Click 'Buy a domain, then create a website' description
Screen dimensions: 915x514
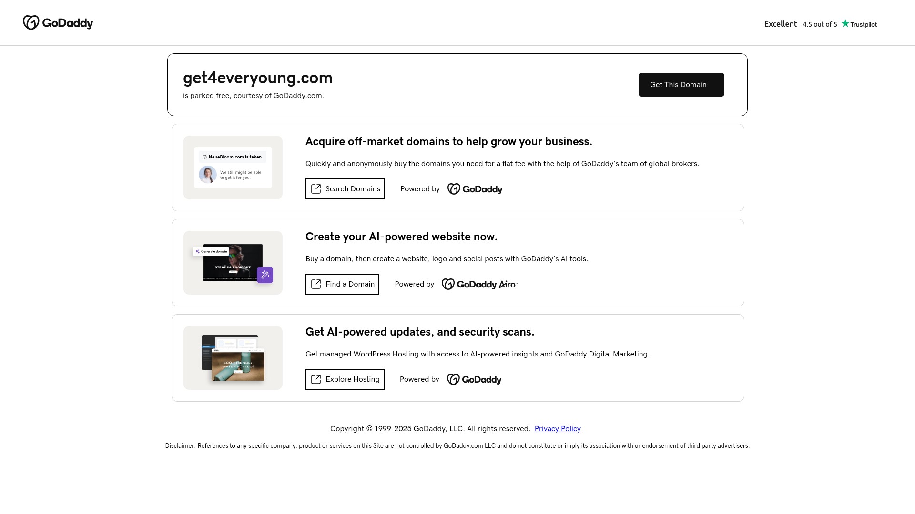[447, 259]
